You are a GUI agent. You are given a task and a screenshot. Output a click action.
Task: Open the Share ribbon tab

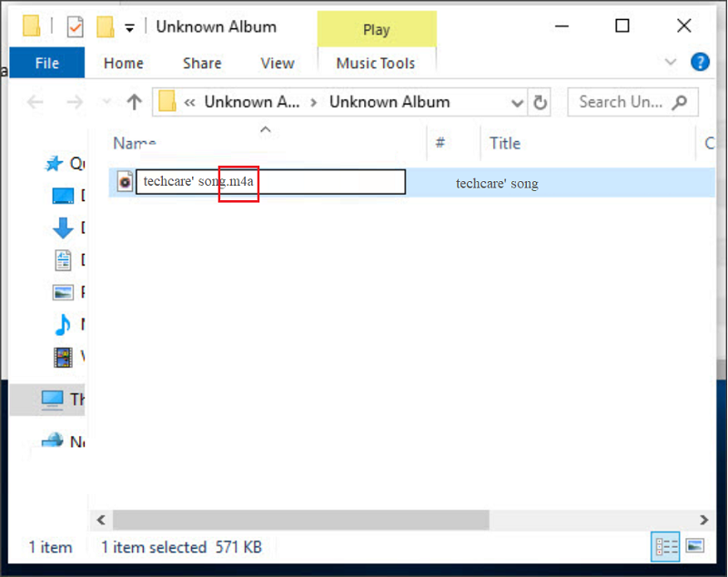coord(201,63)
